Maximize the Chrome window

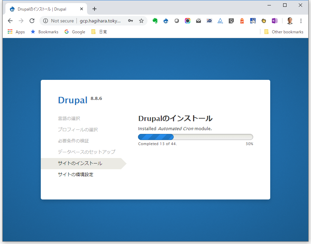[x=285, y=5]
